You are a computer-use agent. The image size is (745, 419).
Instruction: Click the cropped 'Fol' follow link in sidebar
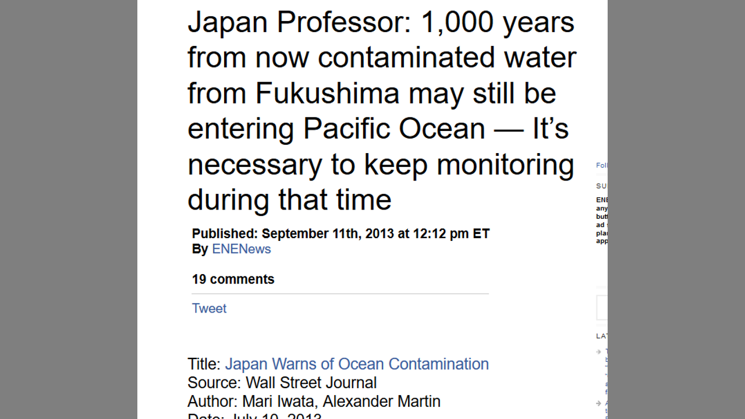601,165
